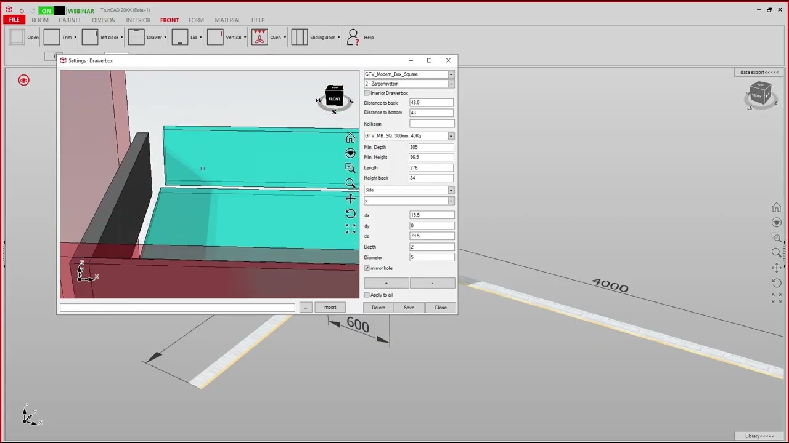
Task: Switch to the CABINET tab
Action: click(x=70, y=20)
